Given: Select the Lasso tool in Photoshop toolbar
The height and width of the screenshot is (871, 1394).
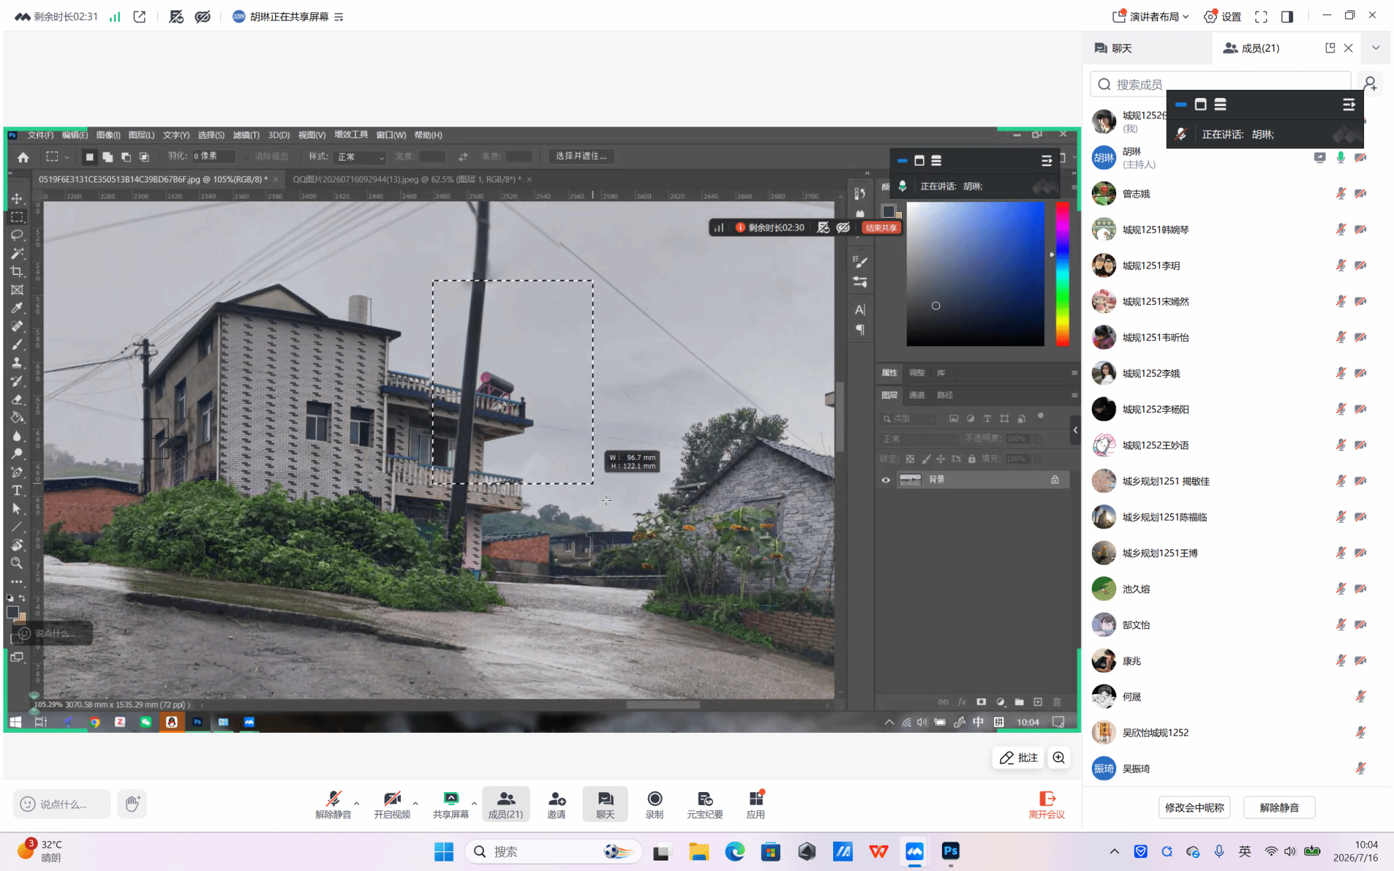Looking at the screenshot, I should click(17, 235).
